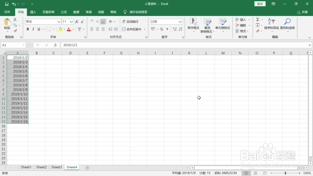
Task: Click the AutoSum sigma icon
Action: click(x=258, y=19)
